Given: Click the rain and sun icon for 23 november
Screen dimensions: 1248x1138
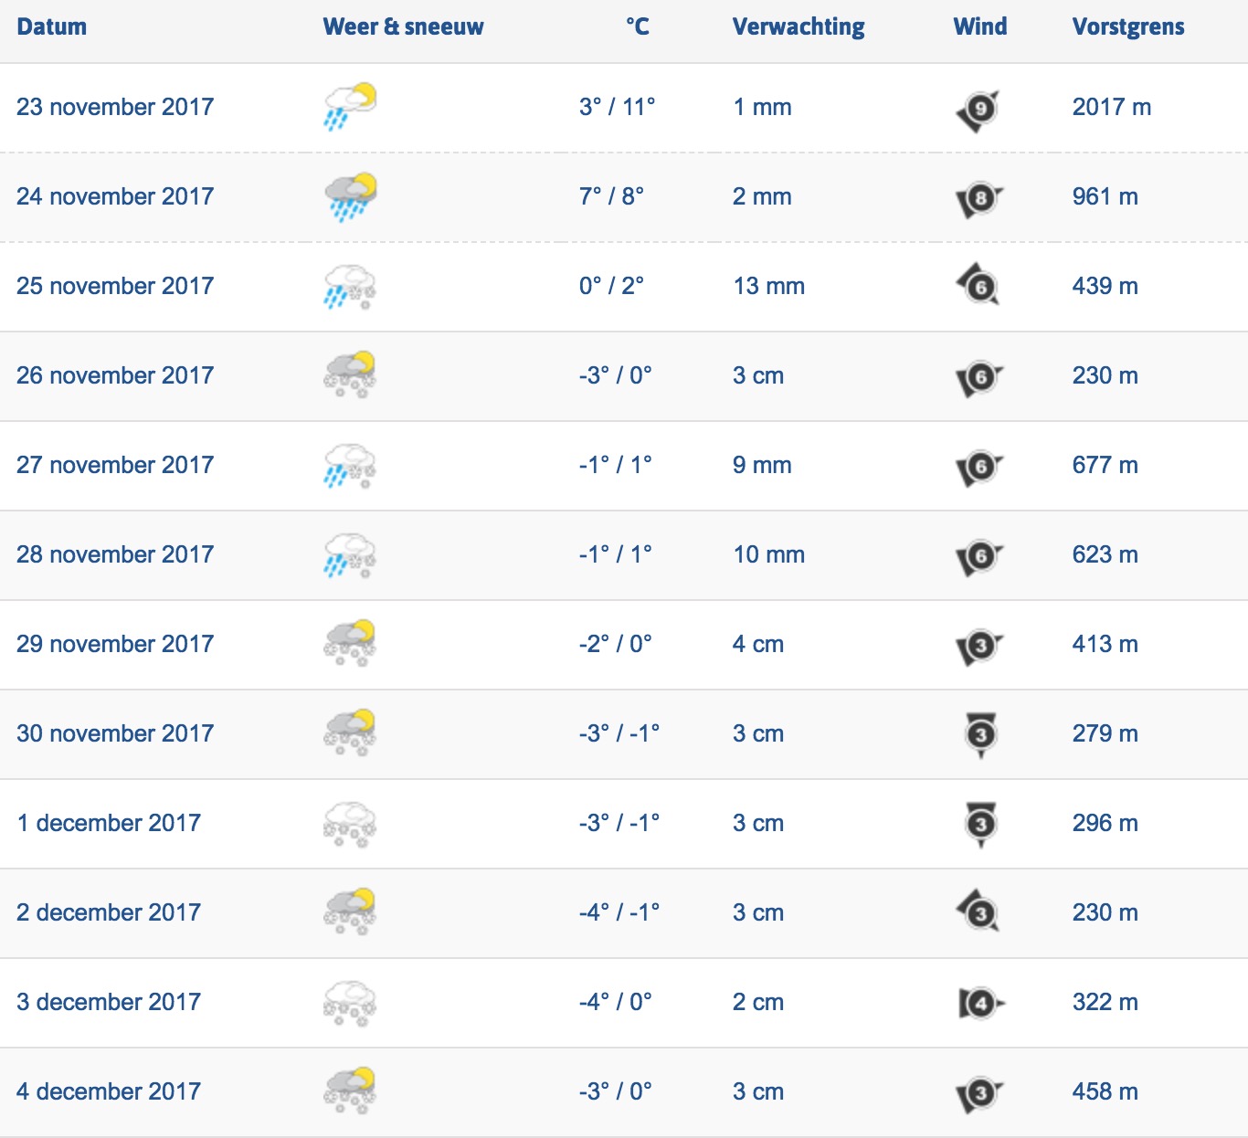Looking at the screenshot, I should (350, 106).
